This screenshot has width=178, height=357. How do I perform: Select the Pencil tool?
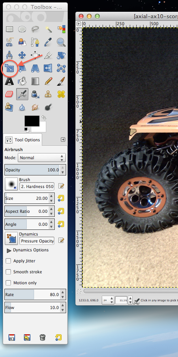click(48, 81)
